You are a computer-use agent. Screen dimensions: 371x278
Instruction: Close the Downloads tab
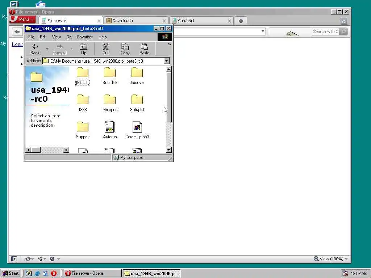pos(164,21)
